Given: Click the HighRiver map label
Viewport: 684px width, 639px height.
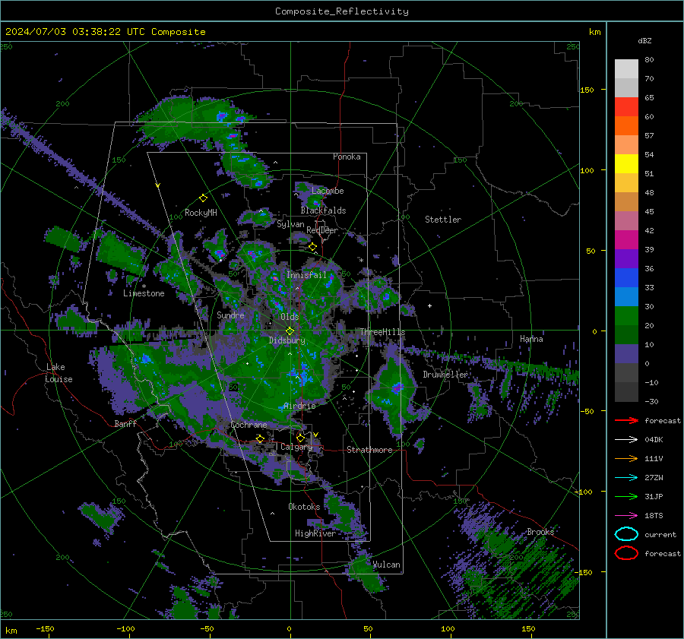Looking at the screenshot, I should pyautogui.click(x=315, y=533).
